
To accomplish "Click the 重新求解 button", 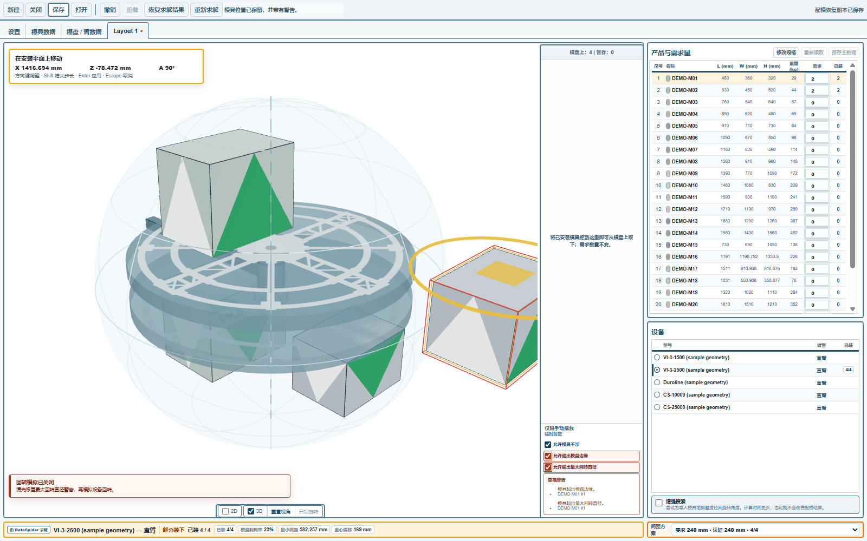I will click(x=206, y=10).
